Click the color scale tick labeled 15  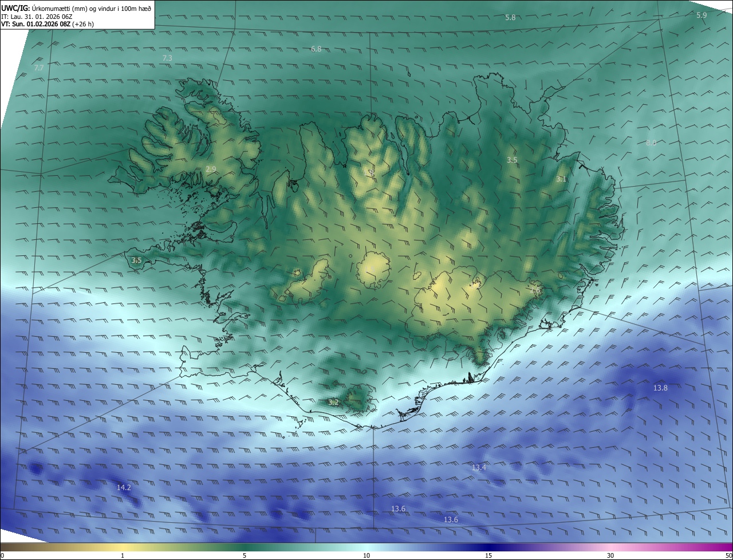pos(488,555)
